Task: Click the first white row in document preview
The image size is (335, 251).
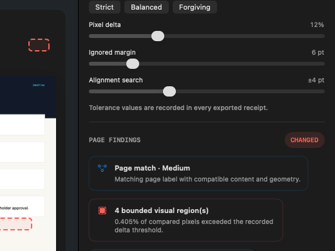Action: 23,125
